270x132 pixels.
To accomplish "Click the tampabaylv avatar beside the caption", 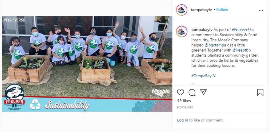I will [x=182, y=32].
